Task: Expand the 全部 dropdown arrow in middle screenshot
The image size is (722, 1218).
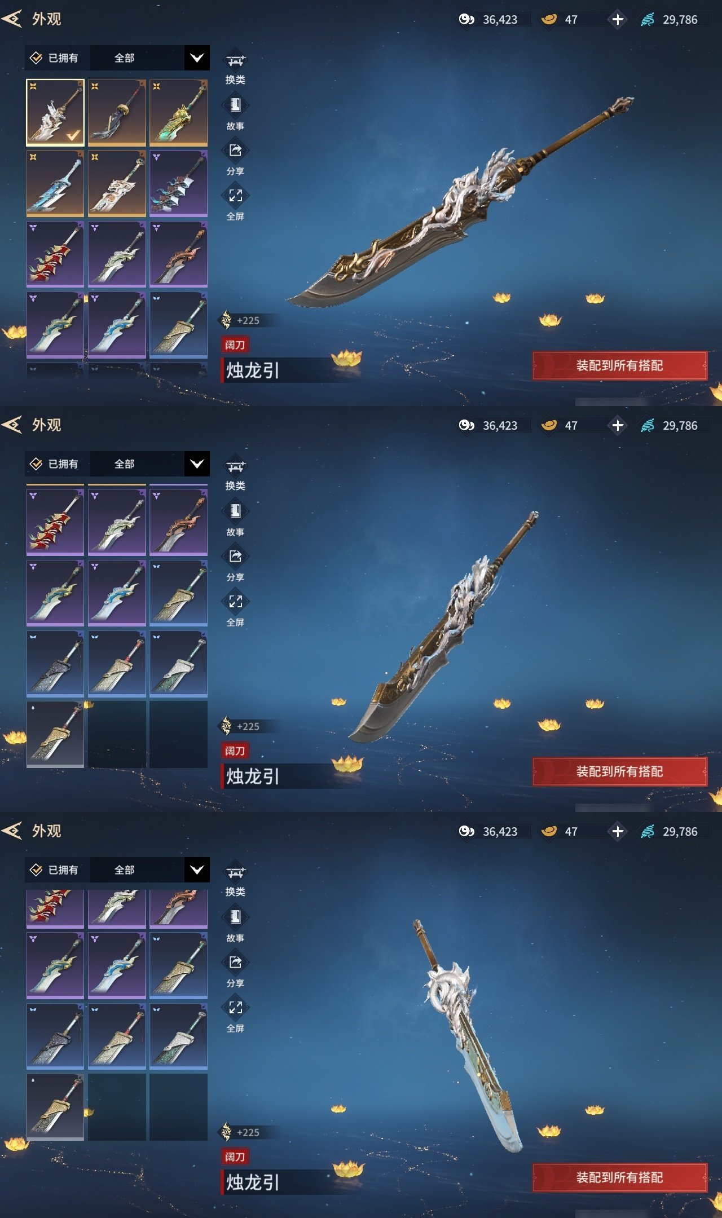Action: (197, 464)
